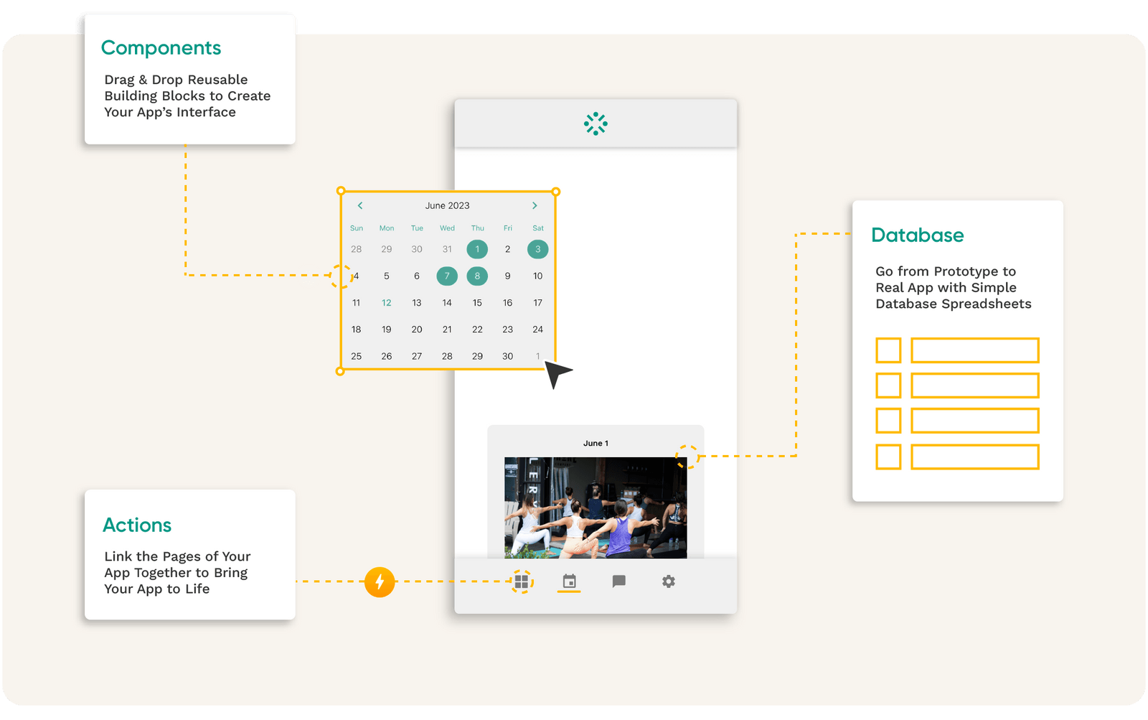Screen dimensions: 1148x720
Task: Select the calendar tab icon in the nav bar
Action: 568,580
